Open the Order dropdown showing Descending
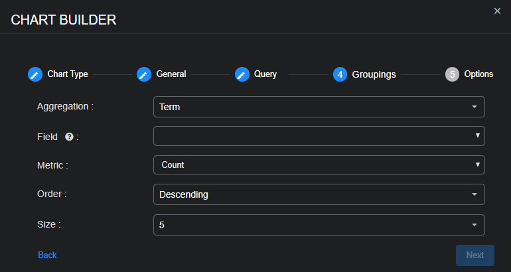The height and width of the screenshot is (272, 511). tap(319, 194)
